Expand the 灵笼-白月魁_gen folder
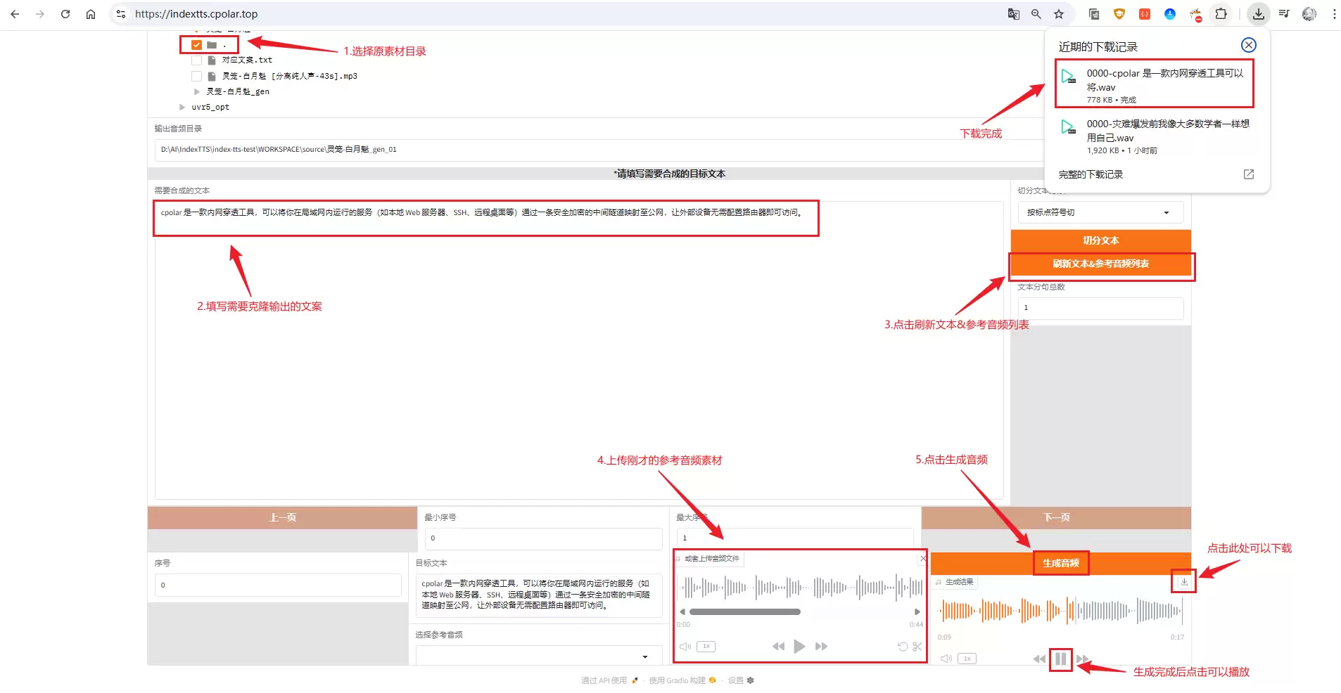The height and width of the screenshot is (693, 1341). click(197, 91)
